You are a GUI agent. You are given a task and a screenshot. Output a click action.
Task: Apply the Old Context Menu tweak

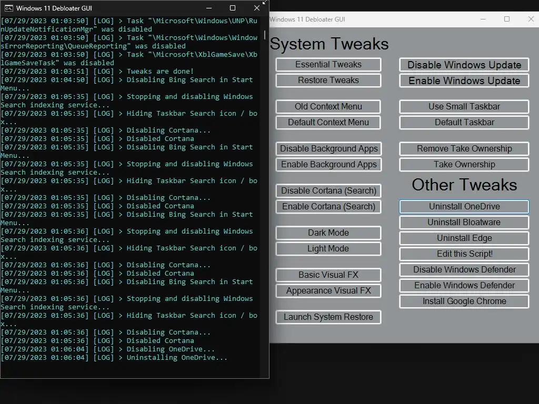[328, 106]
